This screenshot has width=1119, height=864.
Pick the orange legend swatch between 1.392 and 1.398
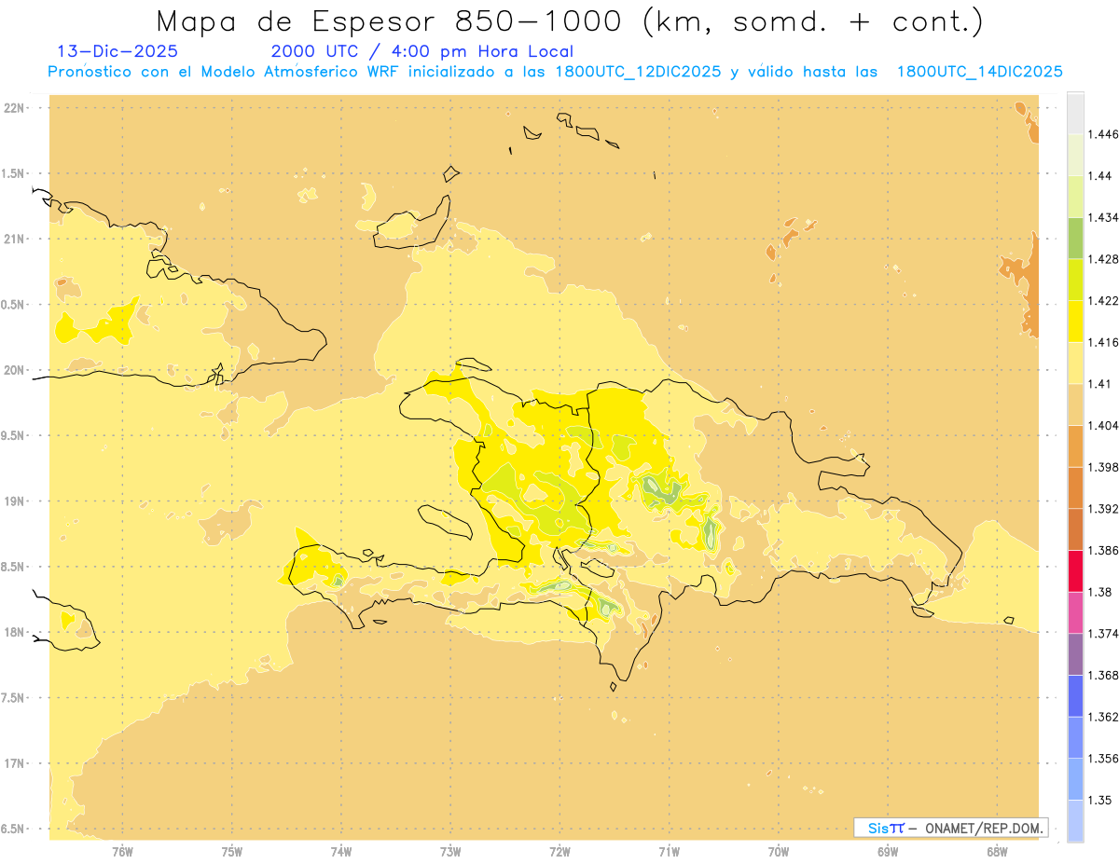[1075, 487]
